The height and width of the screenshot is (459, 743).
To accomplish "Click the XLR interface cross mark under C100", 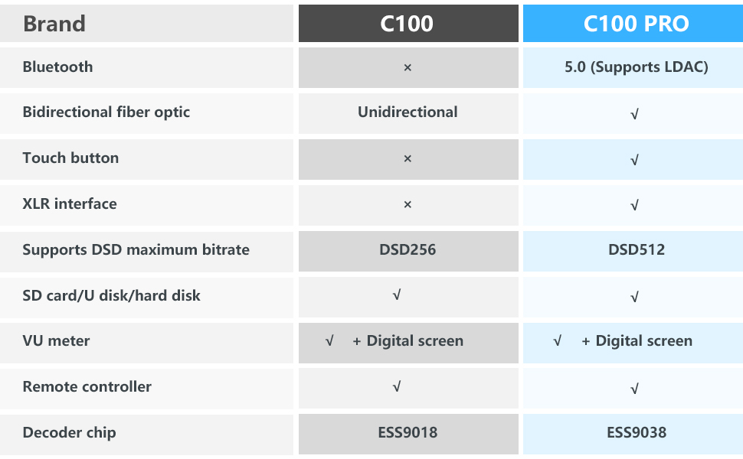I will [408, 204].
